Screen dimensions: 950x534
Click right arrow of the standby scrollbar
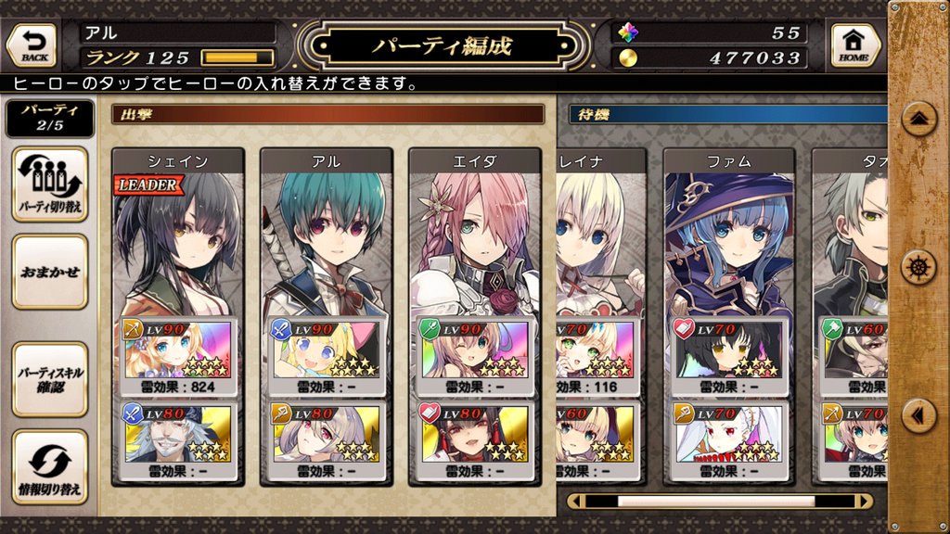[865, 502]
